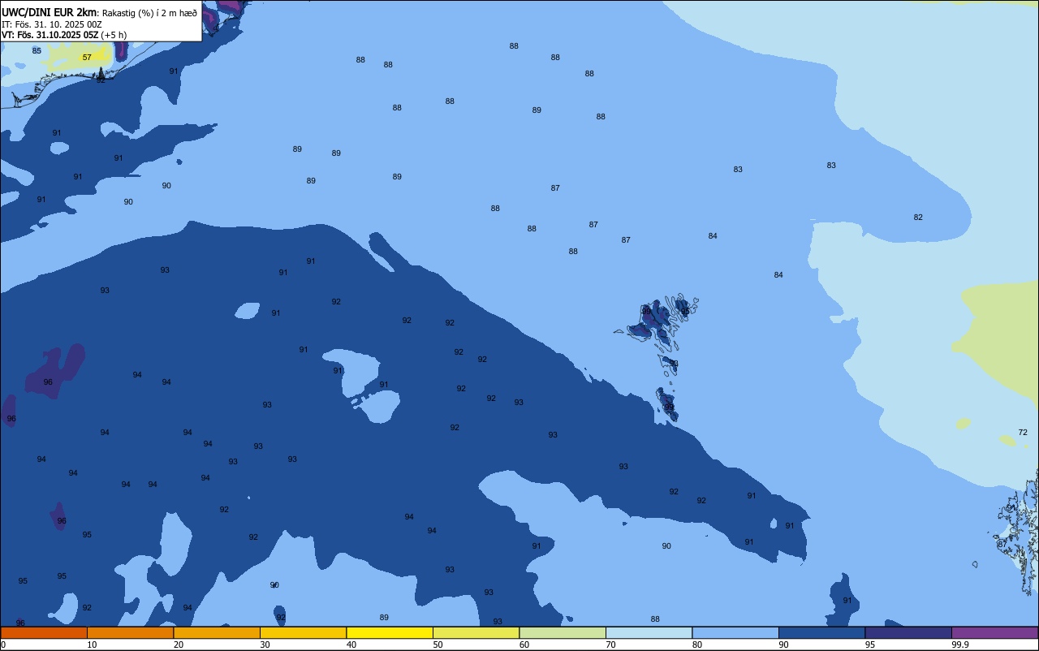Viewport: 1039px width, 651px height.
Task: Click the 0–10 dark orange legend swatch
Action: tap(44, 632)
